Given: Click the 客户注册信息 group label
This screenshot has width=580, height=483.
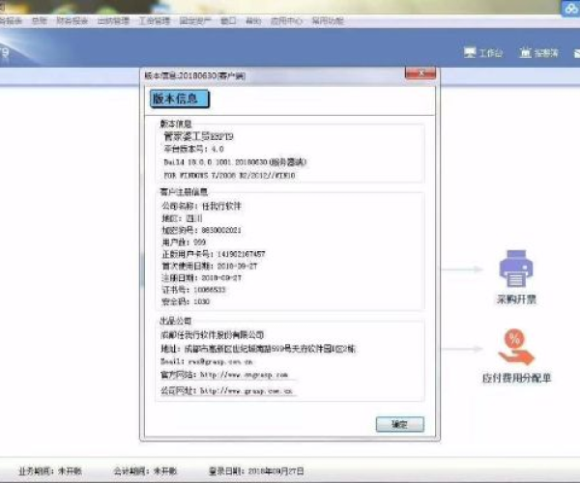Looking at the screenshot, I should (x=184, y=192).
